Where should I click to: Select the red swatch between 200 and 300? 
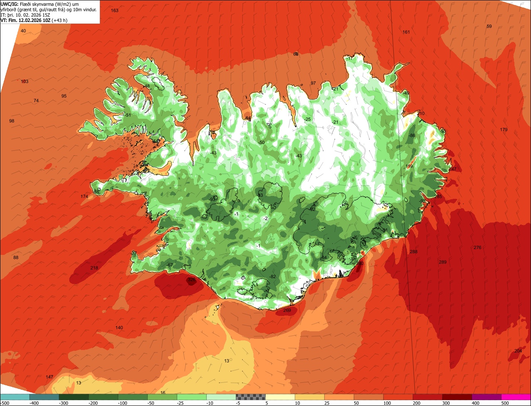point(427,397)
